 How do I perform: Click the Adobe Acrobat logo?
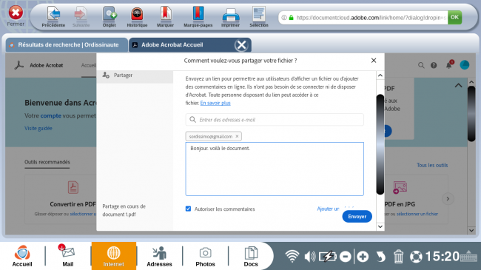(x=19, y=65)
